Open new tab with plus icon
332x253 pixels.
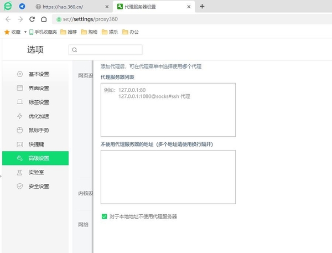pyautogui.click(x=202, y=7)
